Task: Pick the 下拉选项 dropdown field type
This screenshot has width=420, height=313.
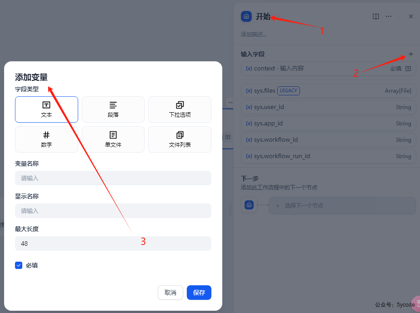Action: coord(180,109)
